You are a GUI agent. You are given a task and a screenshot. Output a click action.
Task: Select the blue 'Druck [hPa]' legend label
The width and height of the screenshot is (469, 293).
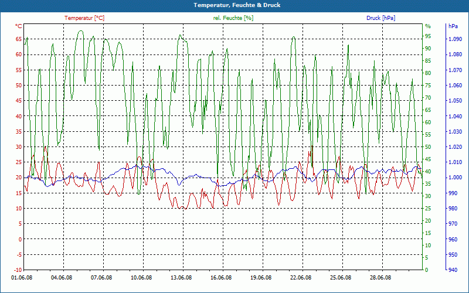click(x=380, y=18)
